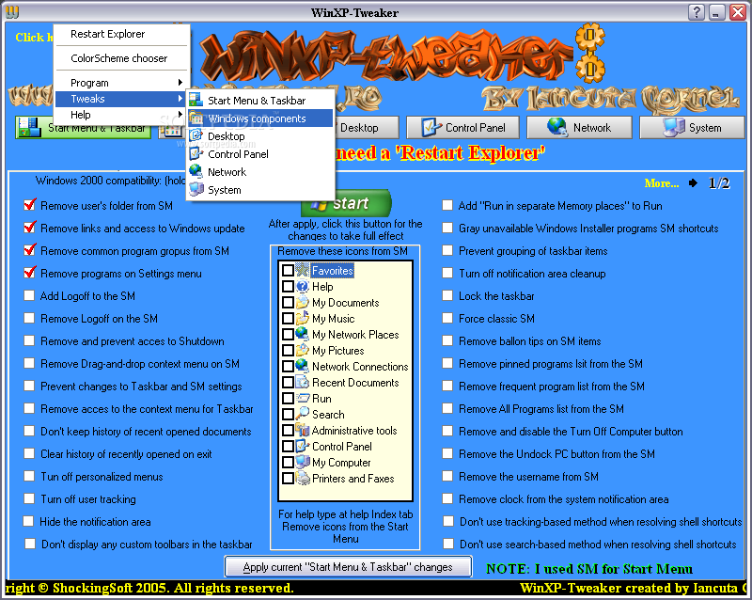Click the orange gear icons beside logo

pos(590,53)
